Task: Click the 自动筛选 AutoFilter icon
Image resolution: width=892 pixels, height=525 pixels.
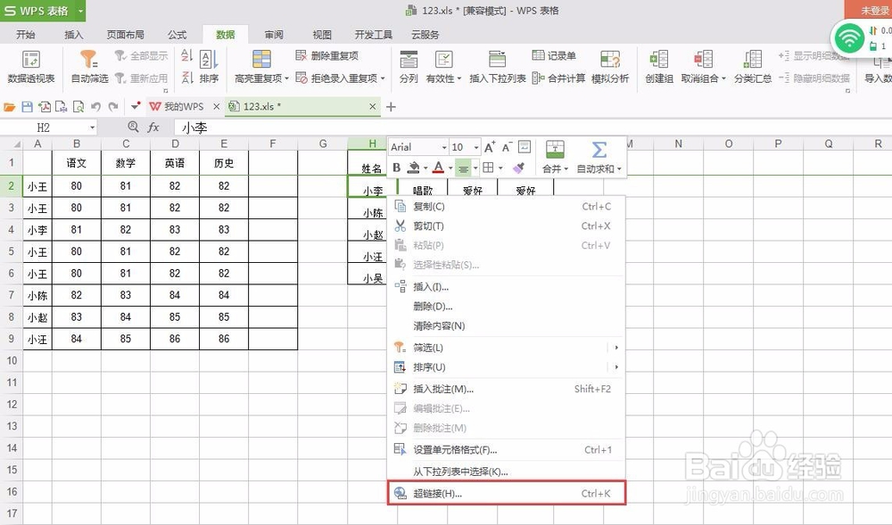Action: tap(87, 57)
